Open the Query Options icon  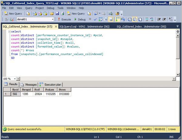click(106, 19)
